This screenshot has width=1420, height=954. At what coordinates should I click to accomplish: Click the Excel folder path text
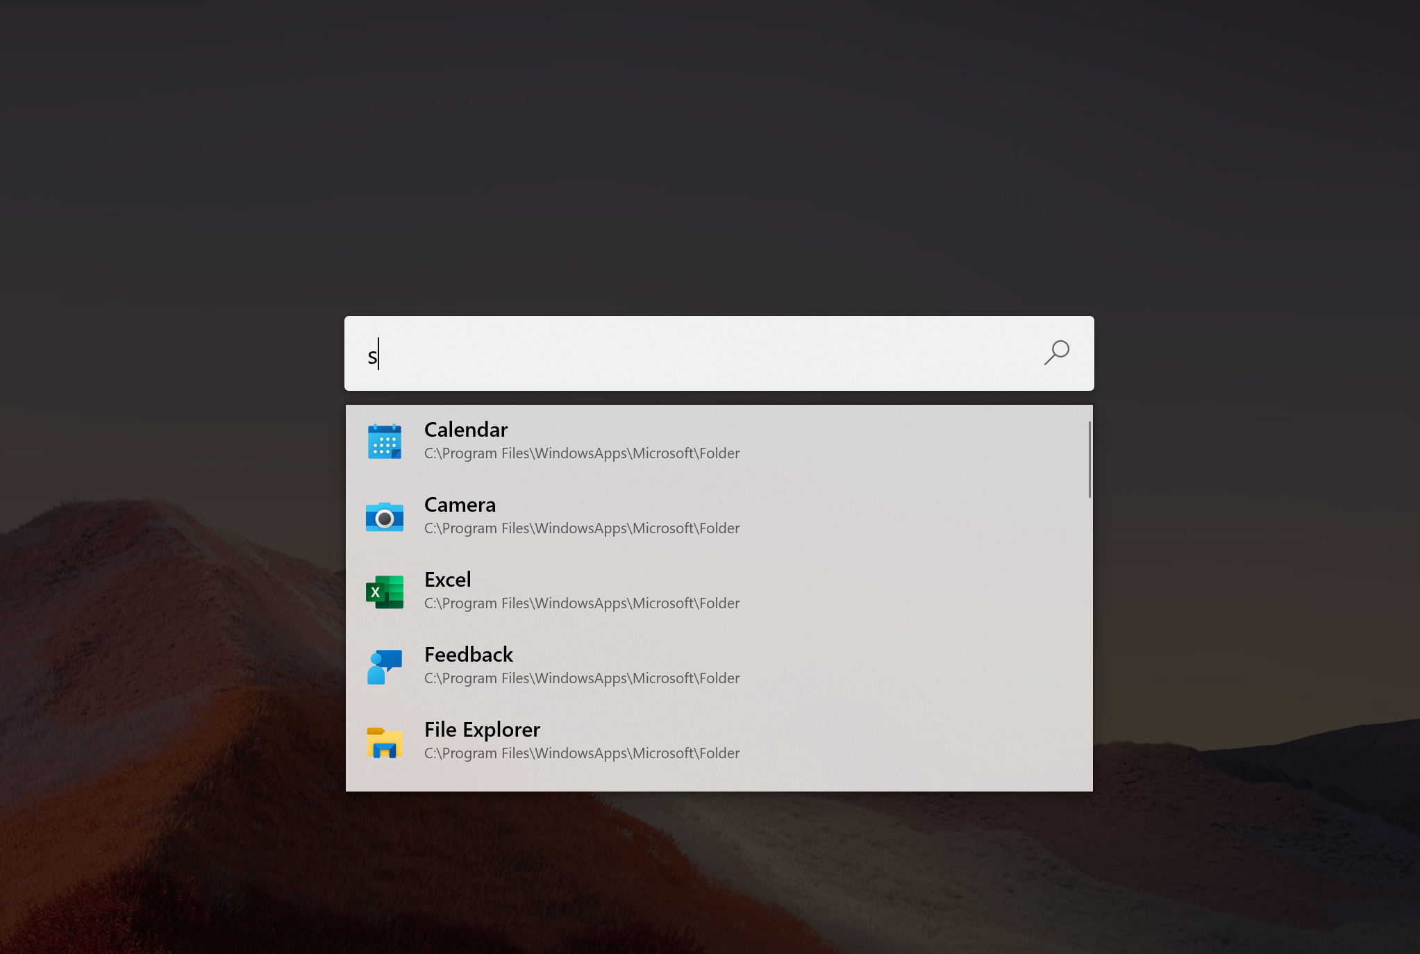(582, 603)
